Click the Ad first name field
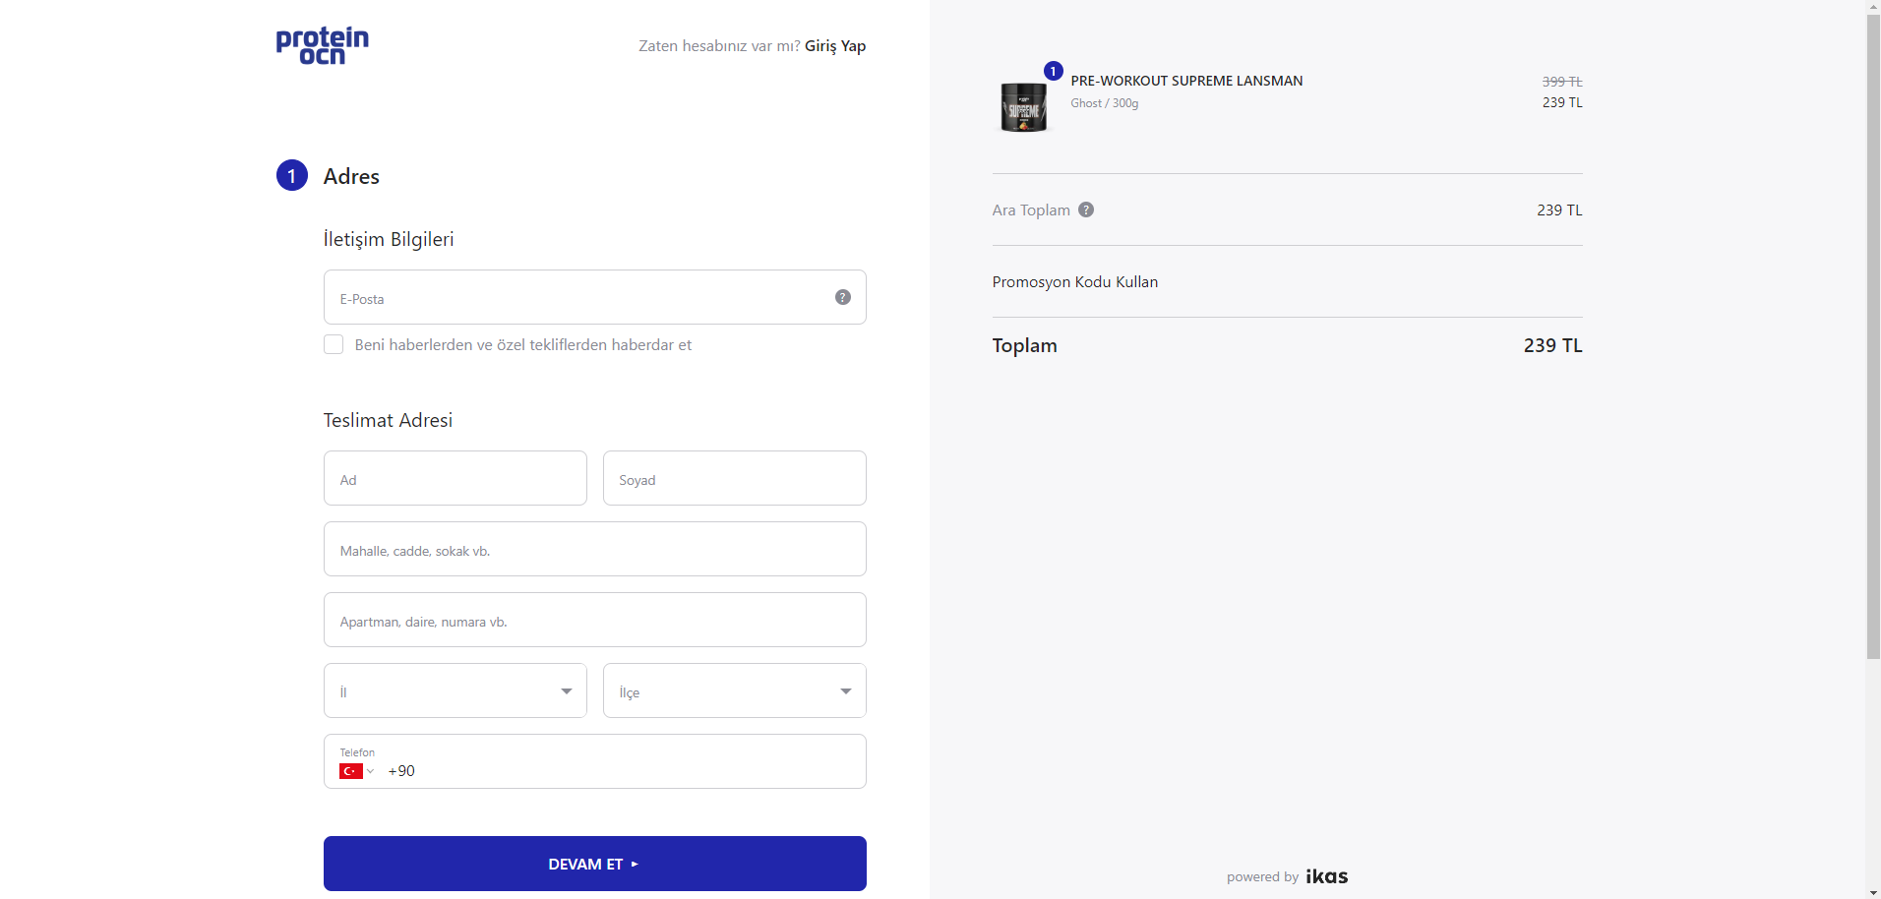 pos(455,478)
